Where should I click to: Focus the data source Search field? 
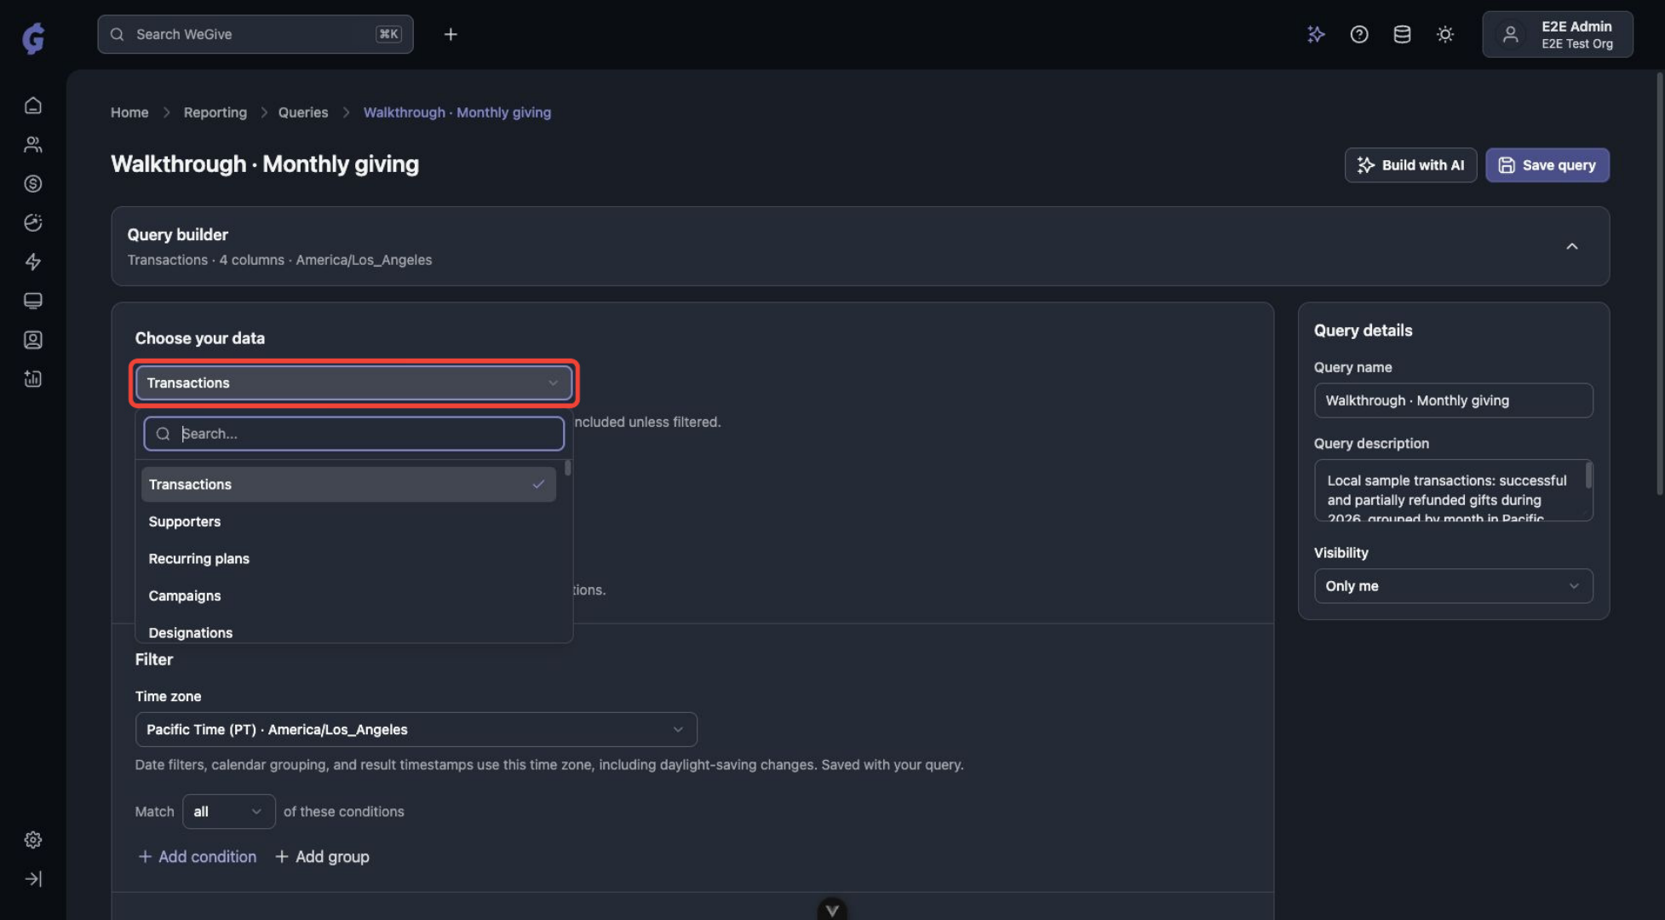(x=353, y=434)
